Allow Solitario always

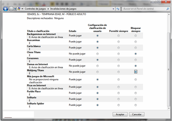118,99
